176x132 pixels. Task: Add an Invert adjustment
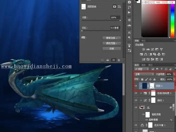point(144,59)
